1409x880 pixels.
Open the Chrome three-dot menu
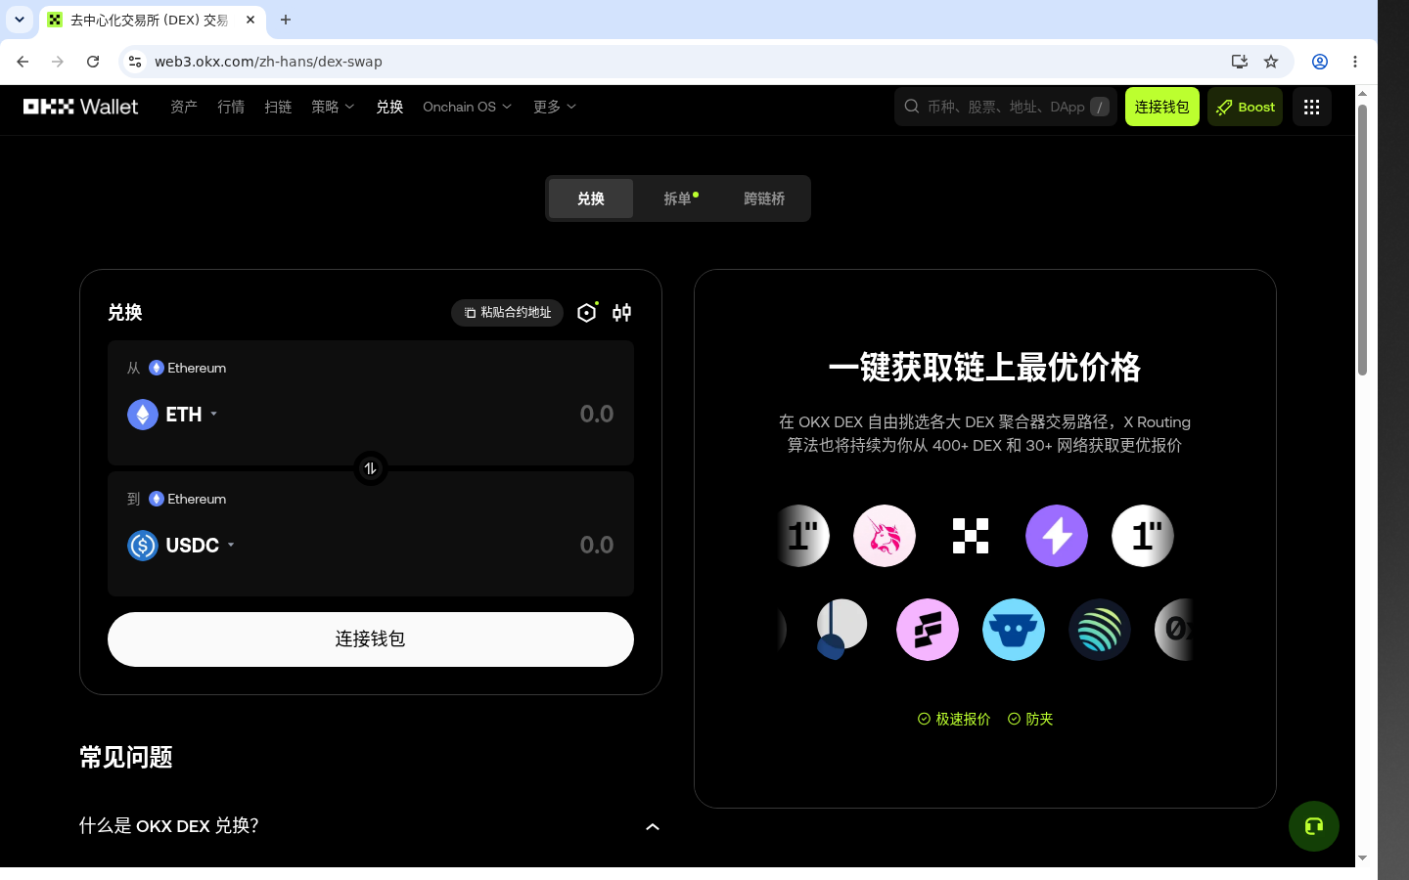click(1355, 62)
